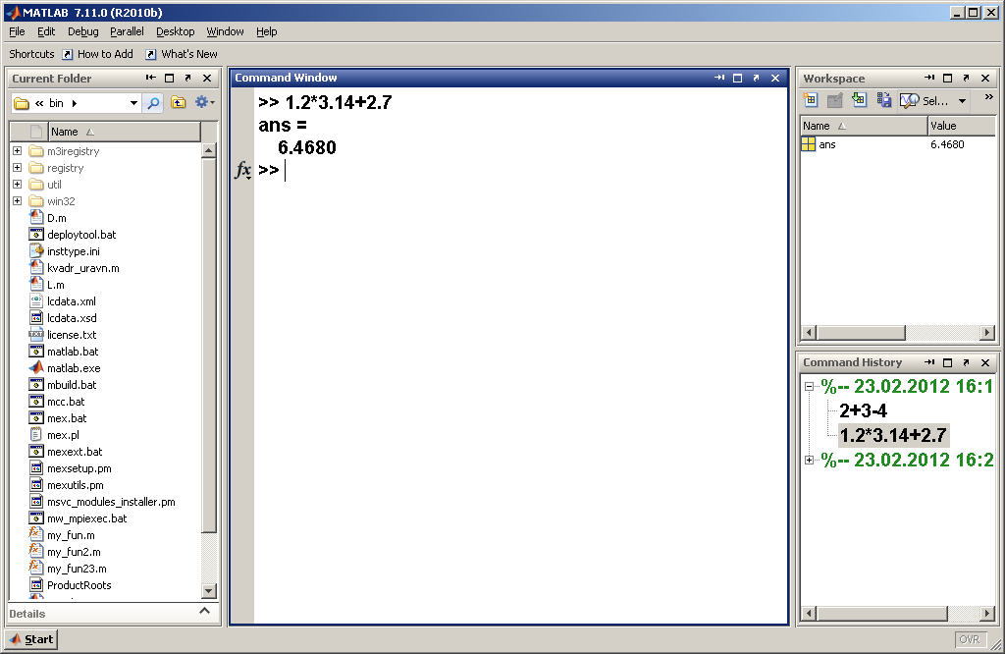
Task: Click the MATLAB Start button
Action: (x=30, y=639)
